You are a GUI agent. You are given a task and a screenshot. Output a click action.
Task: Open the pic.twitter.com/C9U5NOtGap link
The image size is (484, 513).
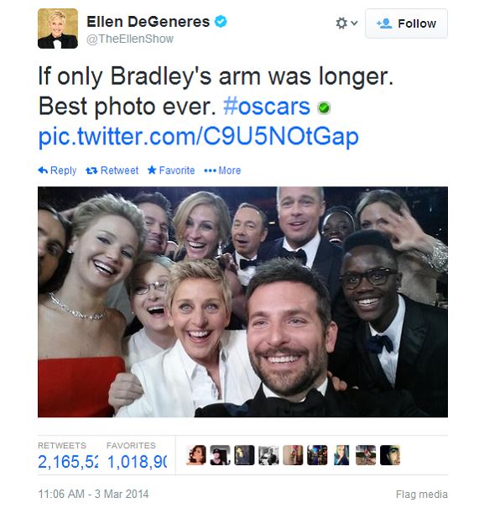pyautogui.click(x=198, y=136)
